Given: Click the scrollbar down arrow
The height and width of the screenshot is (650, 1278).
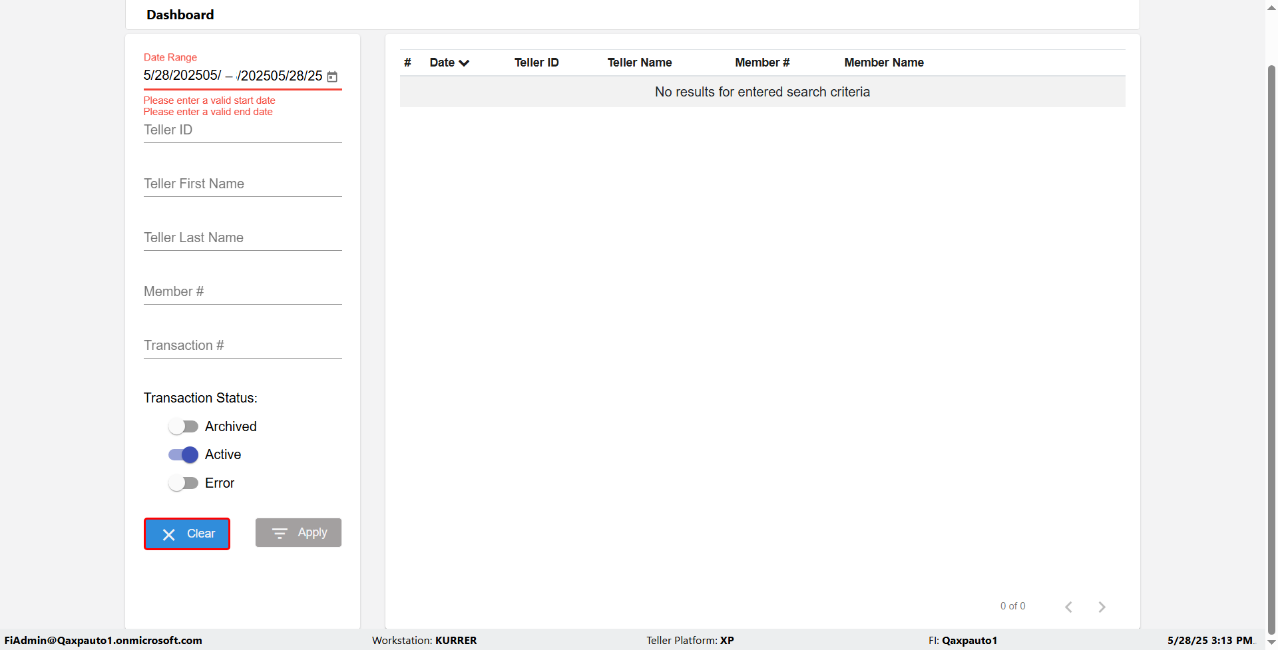Looking at the screenshot, I should pos(1271,643).
